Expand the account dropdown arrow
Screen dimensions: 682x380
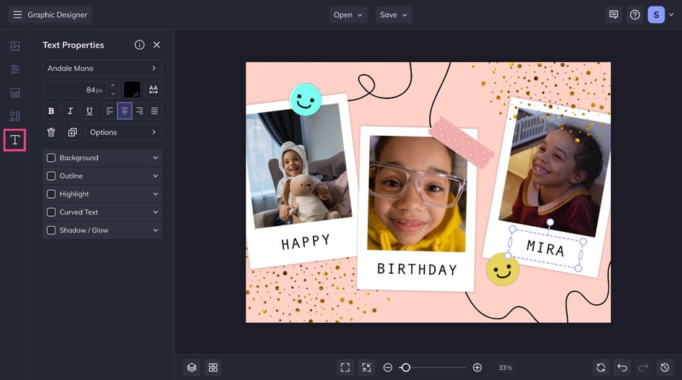click(x=671, y=14)
